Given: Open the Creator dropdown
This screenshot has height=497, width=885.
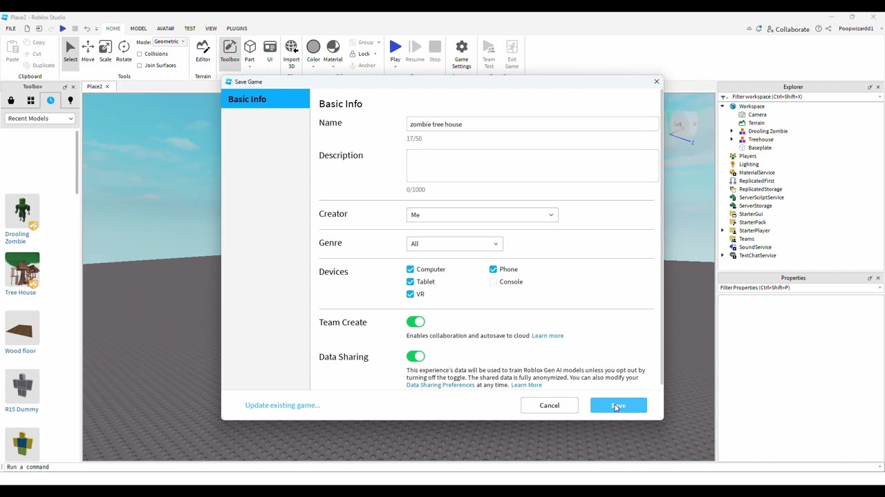Looking at the screenshot, I should pyautogui.click(x=482, y=215).
